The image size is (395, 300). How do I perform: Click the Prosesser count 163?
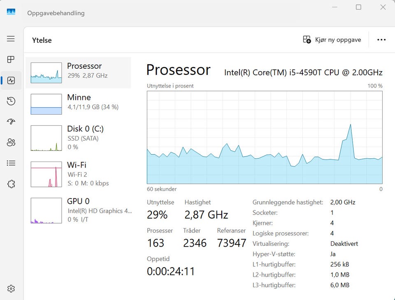156,243
